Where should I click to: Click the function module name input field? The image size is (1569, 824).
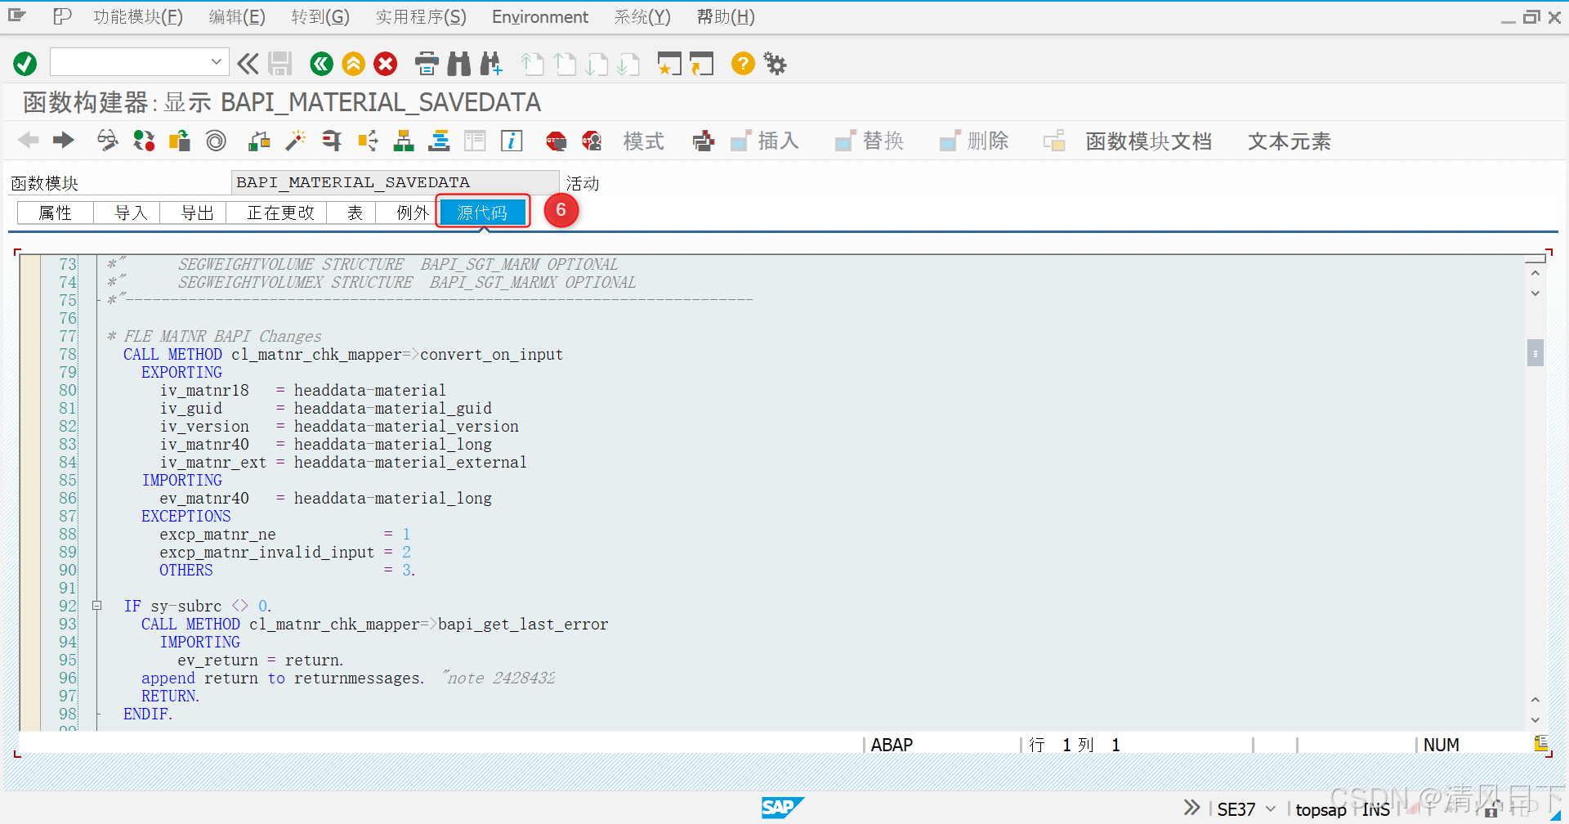tap(396, 182)
